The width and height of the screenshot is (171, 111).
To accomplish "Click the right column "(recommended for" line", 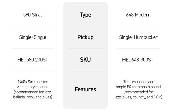I will 138,92.
